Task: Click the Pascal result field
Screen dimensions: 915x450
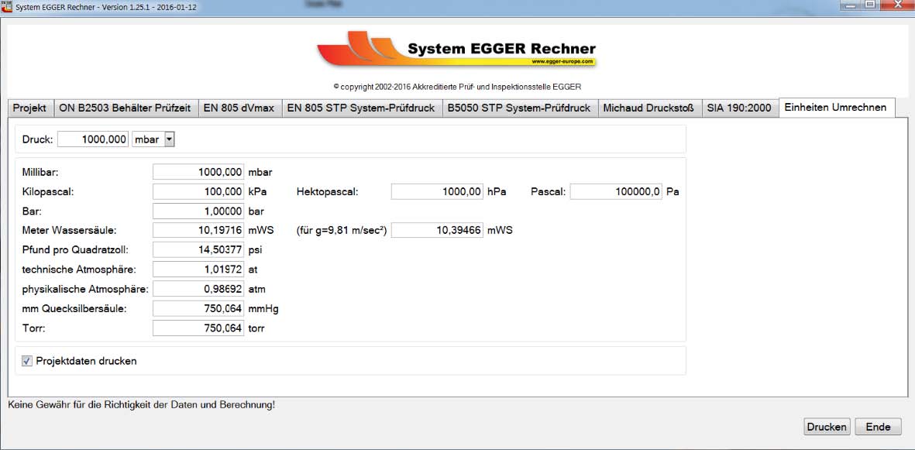Action: pos(616,191)
